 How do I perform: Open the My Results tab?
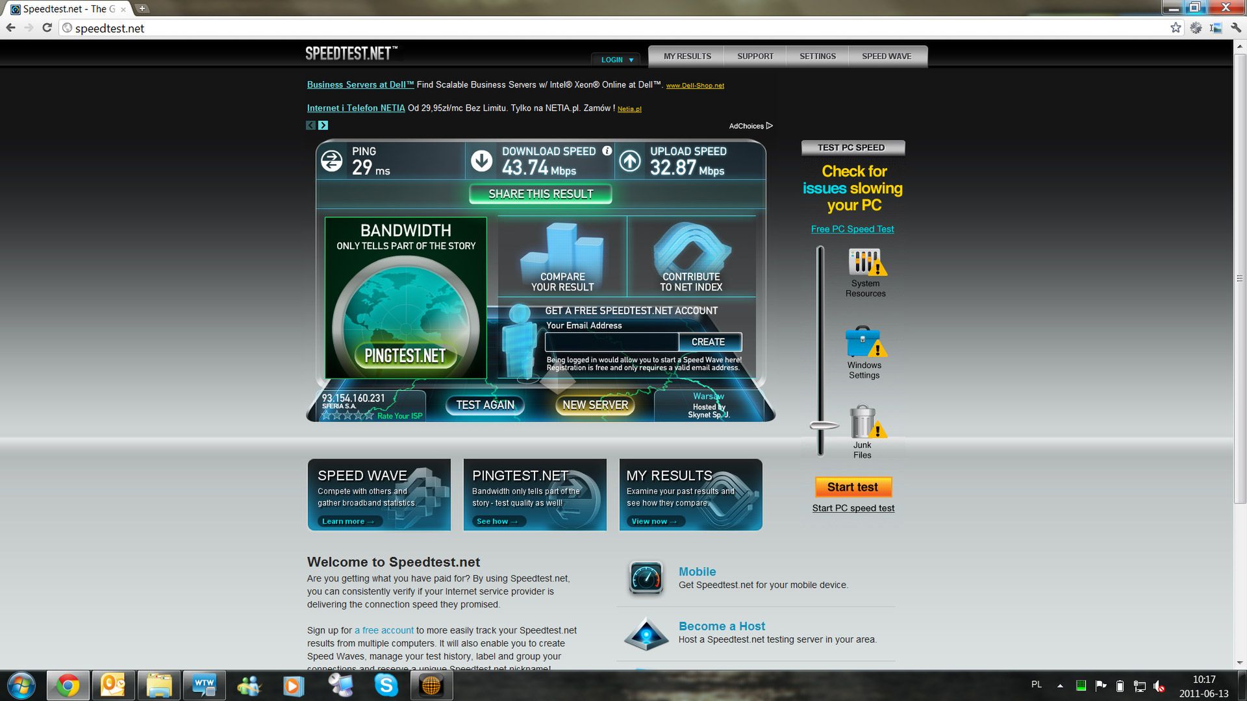[687, 56]
